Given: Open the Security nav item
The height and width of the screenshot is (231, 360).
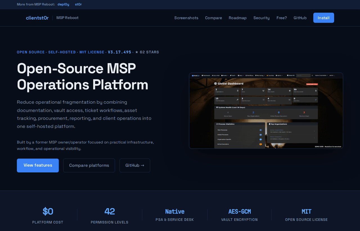Looking at the screenshot, I should point(262,18).
